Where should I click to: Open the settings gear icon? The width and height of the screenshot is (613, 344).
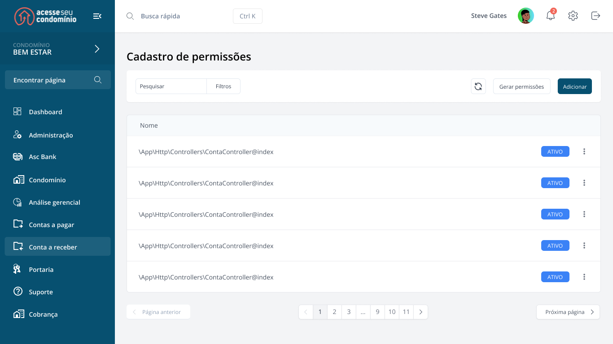pyautogui.click(x=573, y=16)
